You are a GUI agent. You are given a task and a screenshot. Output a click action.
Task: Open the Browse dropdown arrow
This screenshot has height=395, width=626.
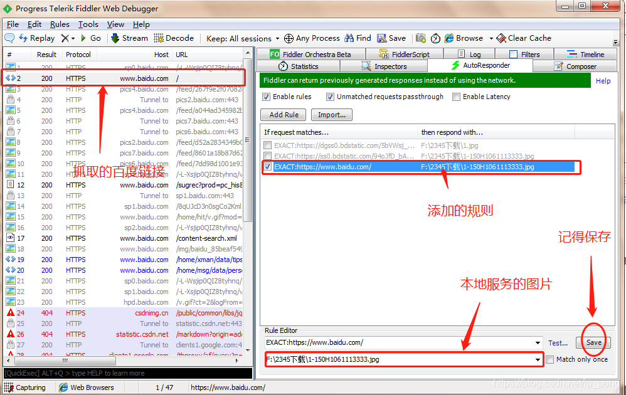[491, 39]
